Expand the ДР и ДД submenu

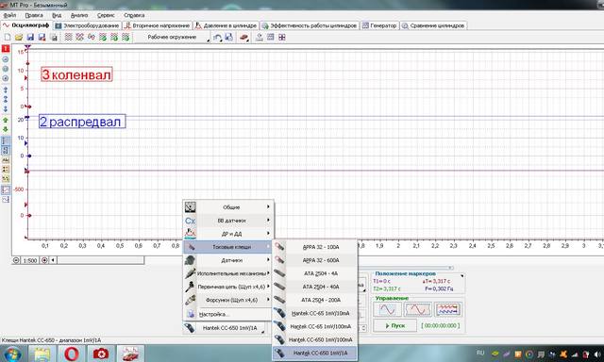pyautogui.click(x=228, y=234)
